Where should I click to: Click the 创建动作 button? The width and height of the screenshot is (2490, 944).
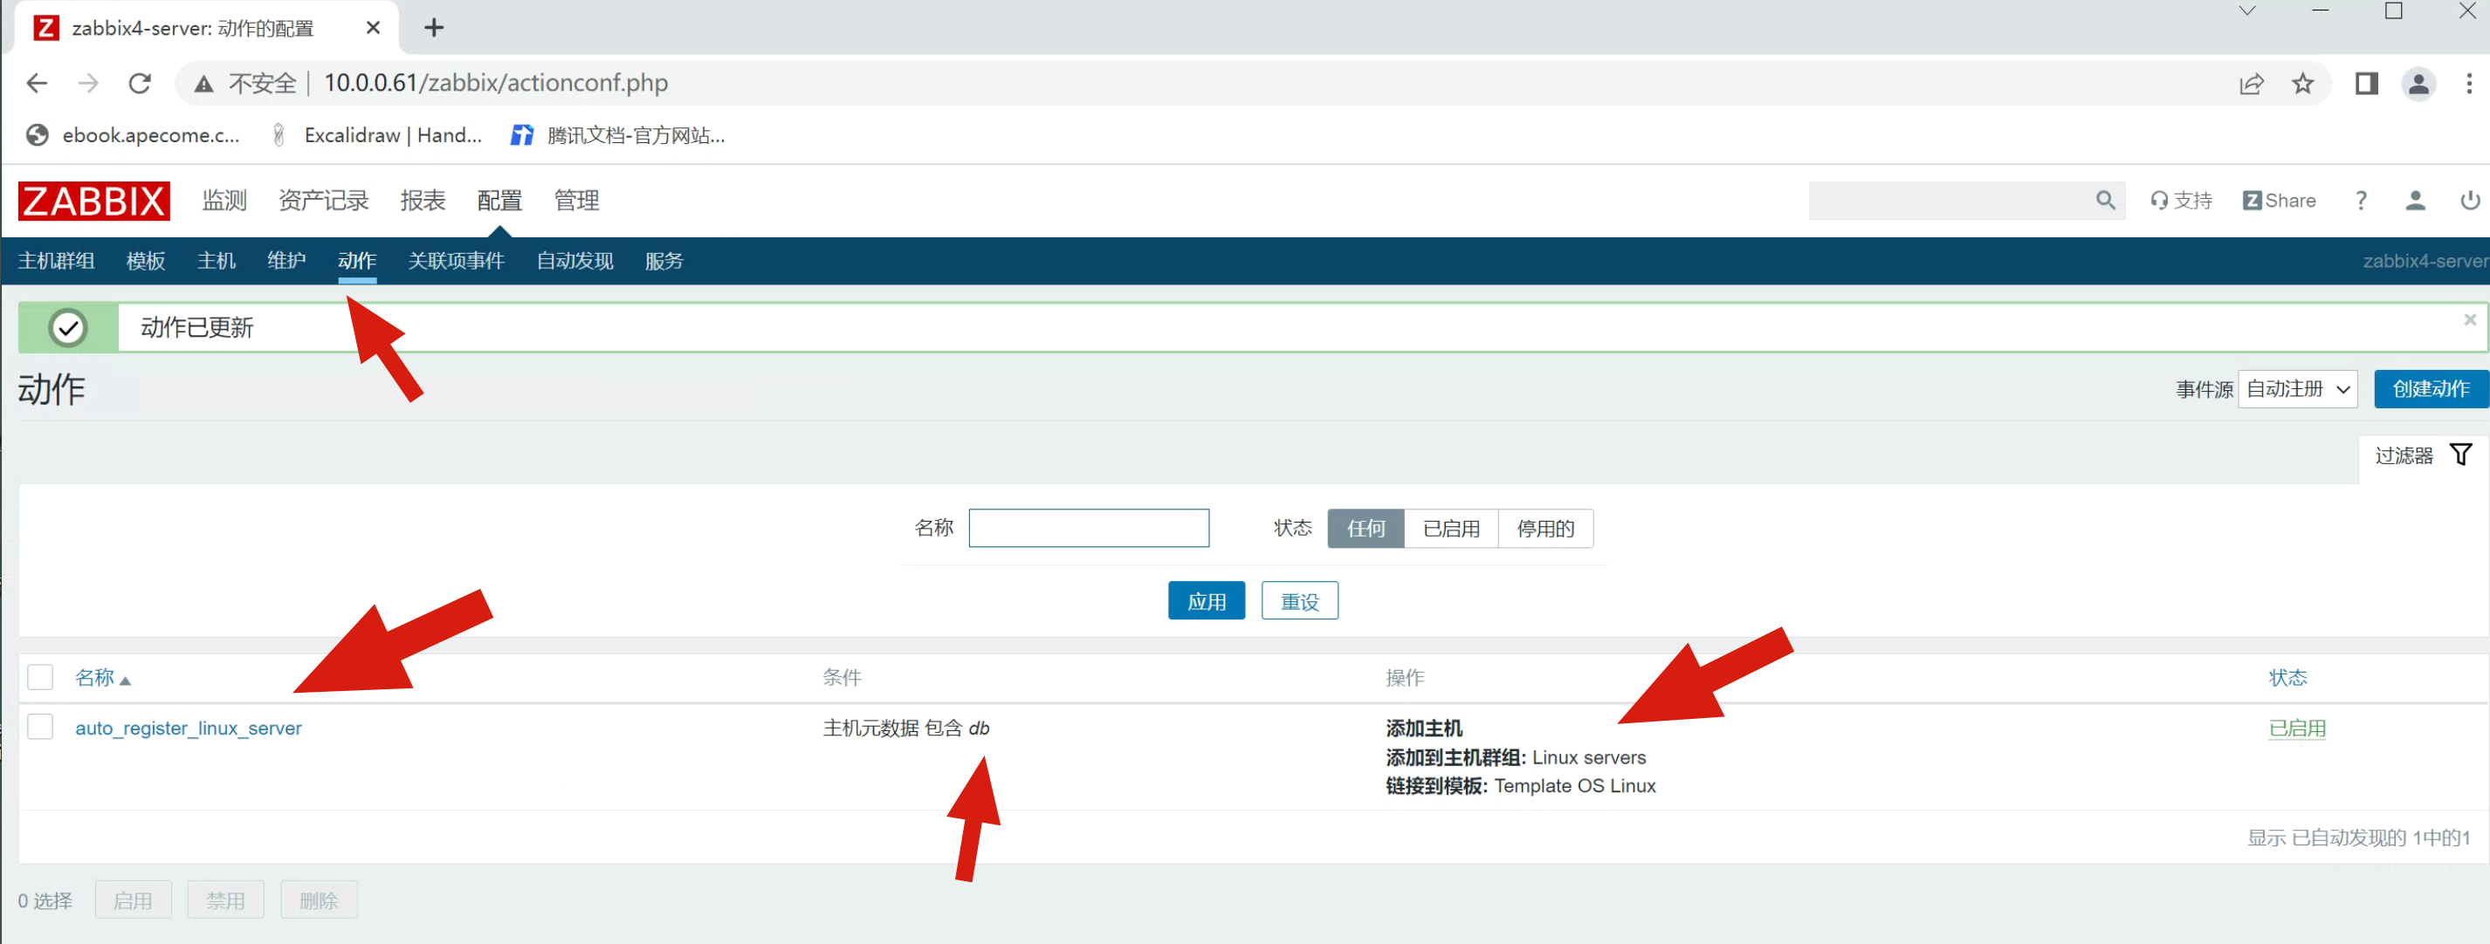tap(2430, 389)
